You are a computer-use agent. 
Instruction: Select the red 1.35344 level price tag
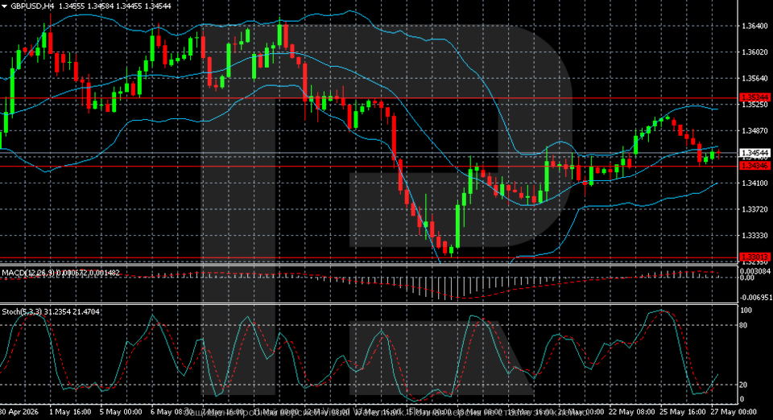[x=754, y=97]
